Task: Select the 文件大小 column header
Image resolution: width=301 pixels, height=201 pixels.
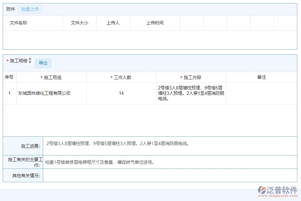Action: pos(80,23)
